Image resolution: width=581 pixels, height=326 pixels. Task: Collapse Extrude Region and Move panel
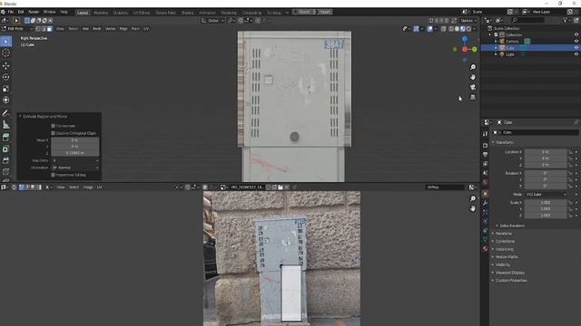[x=20, y=117]
